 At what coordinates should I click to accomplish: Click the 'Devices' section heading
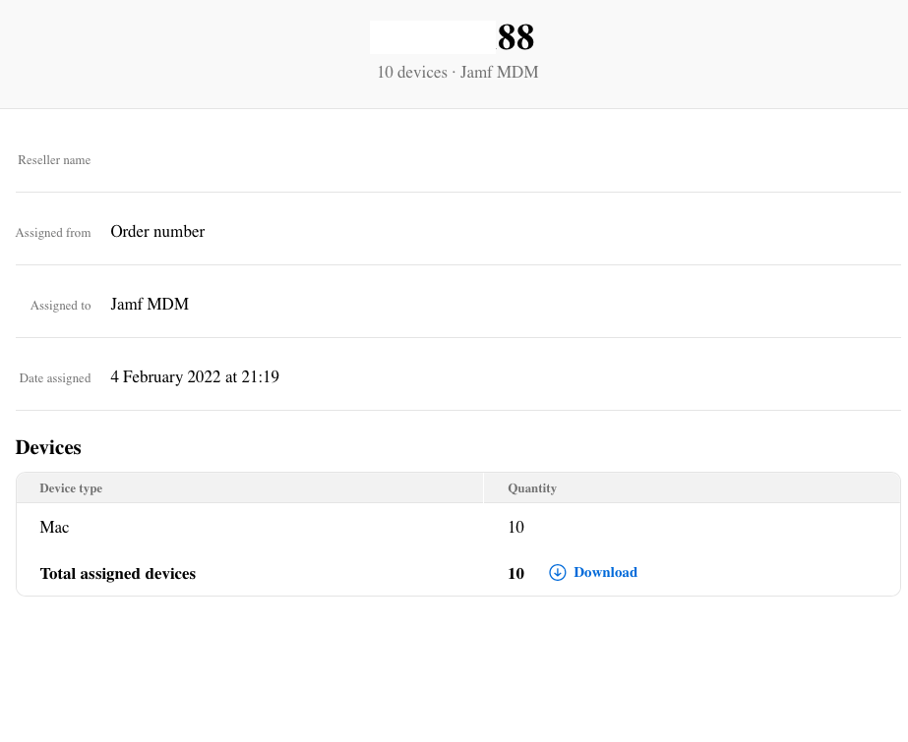point(48,447)
